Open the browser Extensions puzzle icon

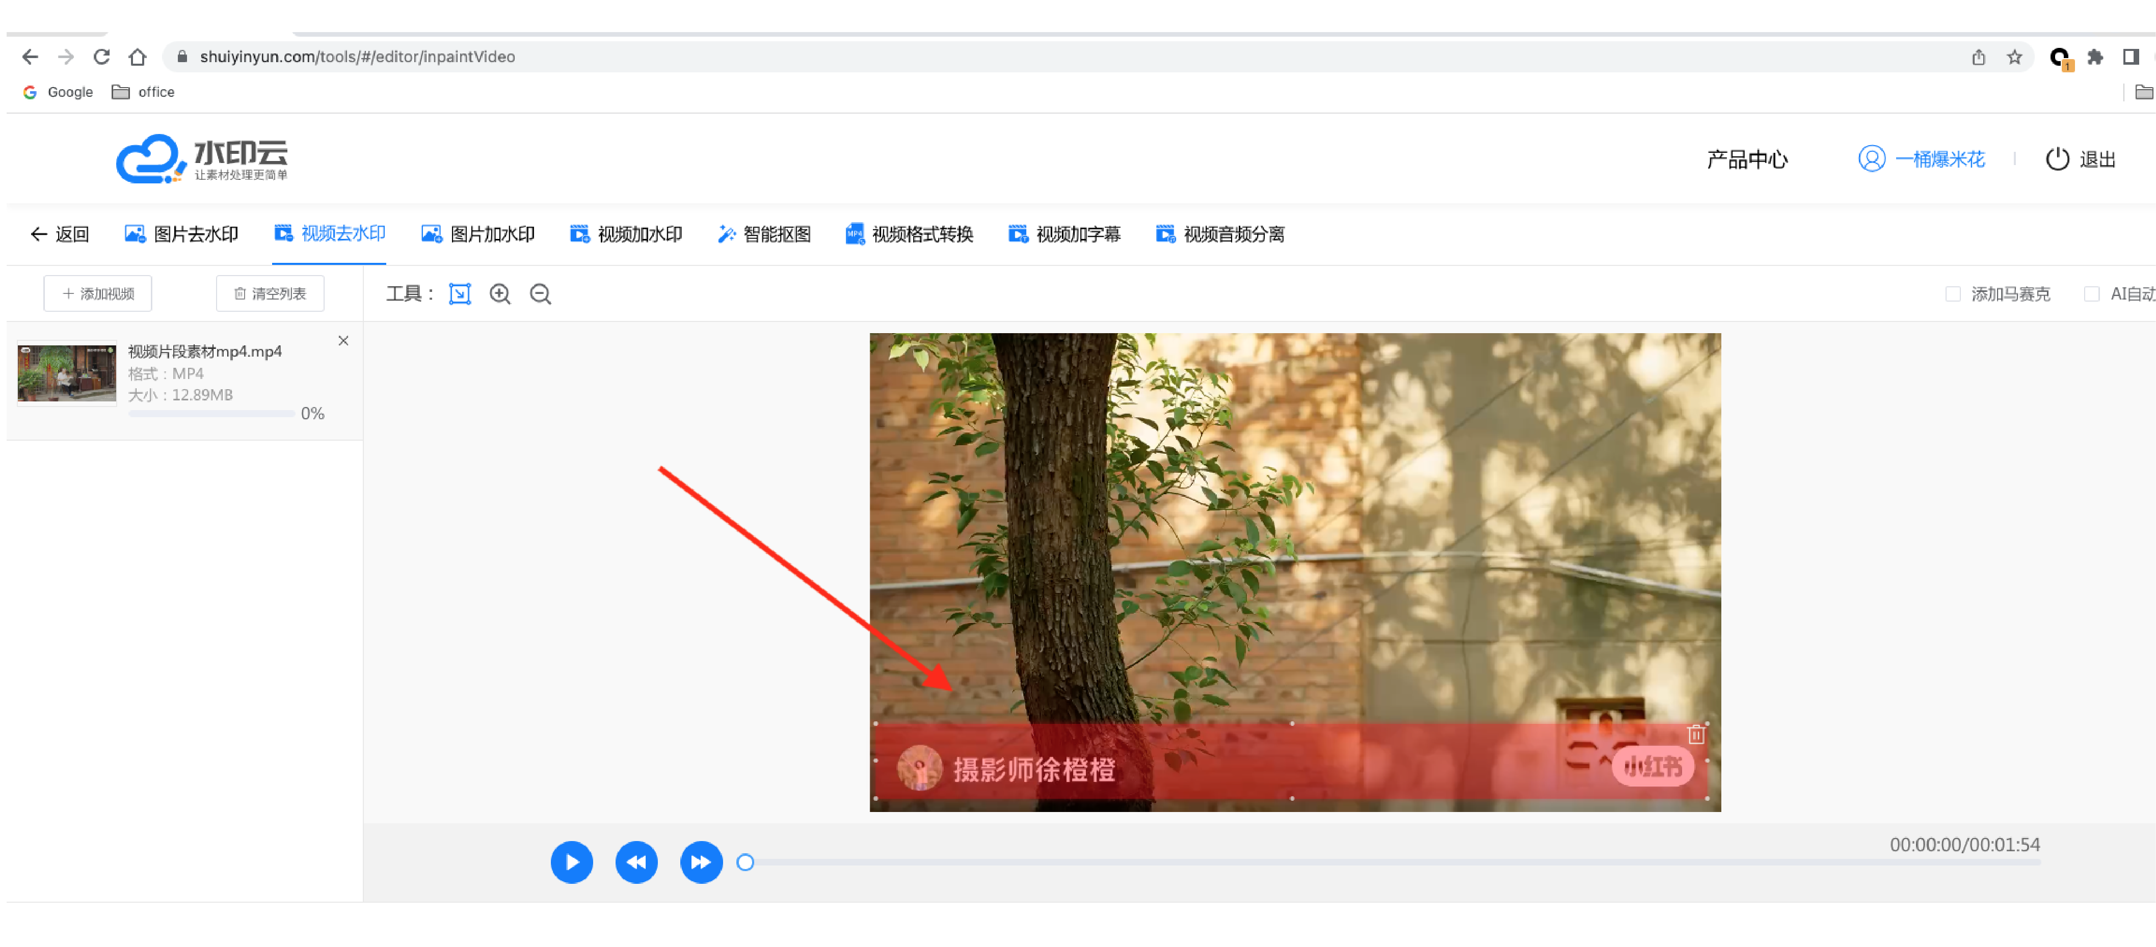(x=2095, y=57)
